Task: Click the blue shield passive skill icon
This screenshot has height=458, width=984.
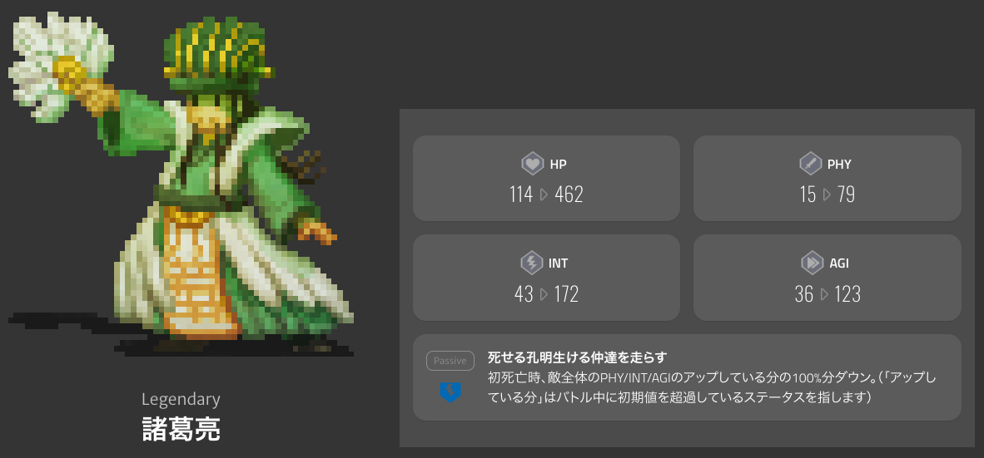Action: (450, 392)
